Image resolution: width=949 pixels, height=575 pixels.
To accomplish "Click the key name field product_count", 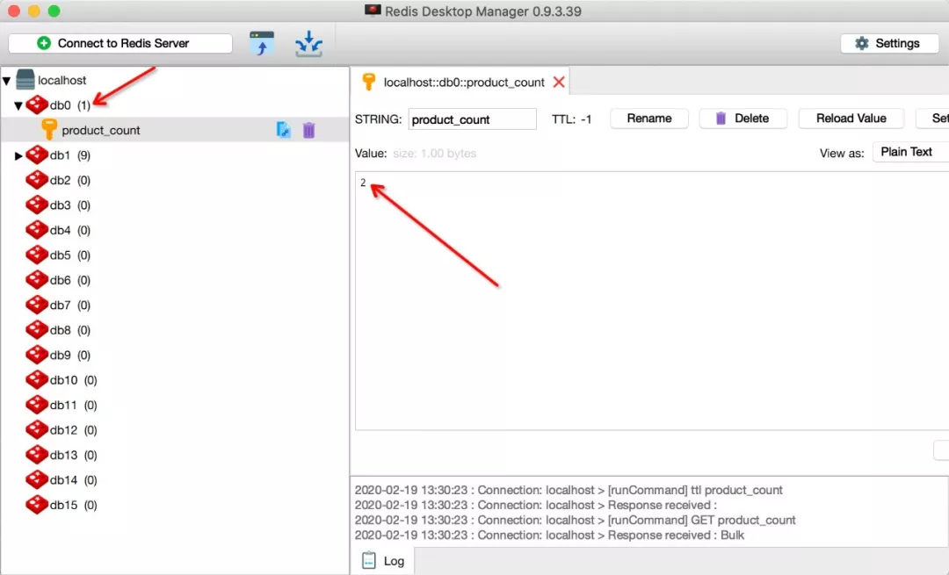I will point(472,119).
